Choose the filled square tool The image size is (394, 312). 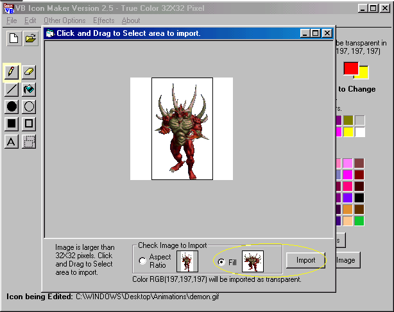(12, 124)
